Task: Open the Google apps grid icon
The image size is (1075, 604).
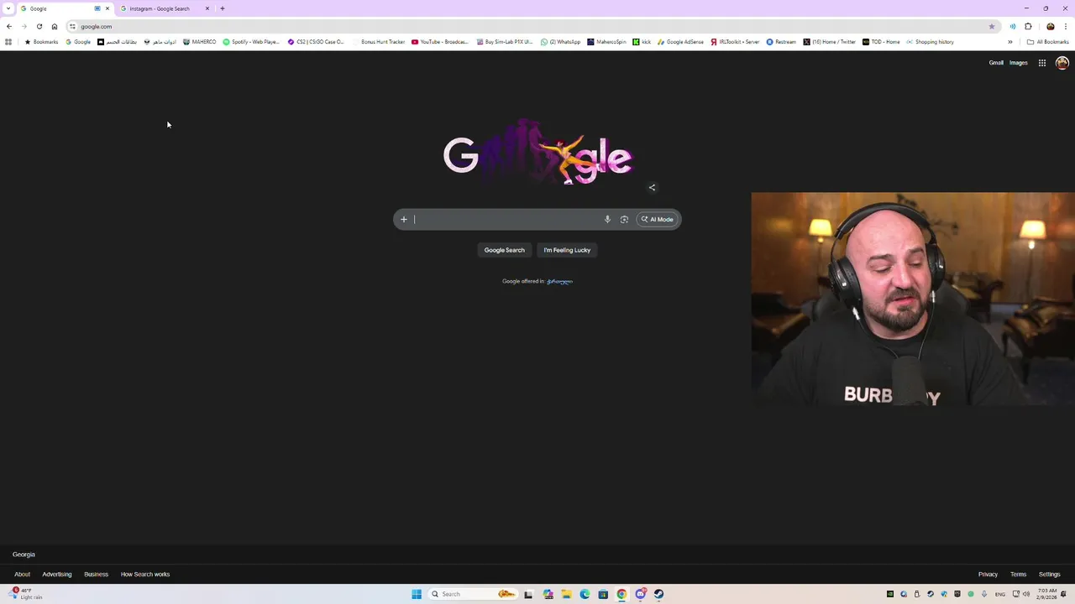Action: pyautogui.click(x=1042, y=63)
